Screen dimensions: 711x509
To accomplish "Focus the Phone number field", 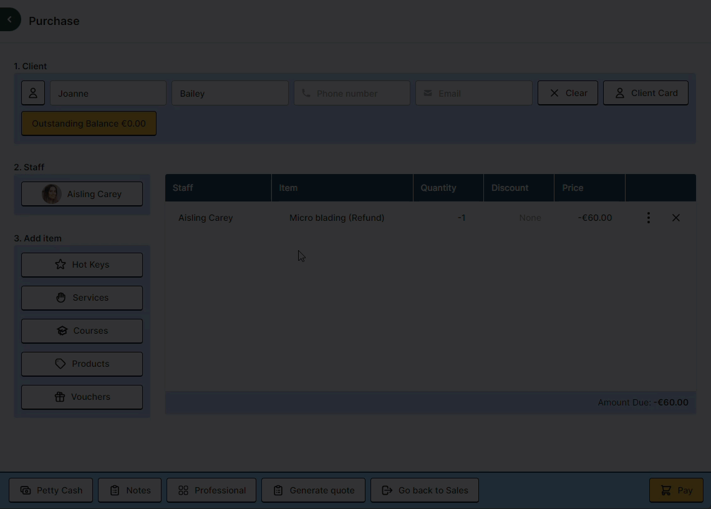I will pos(352,93).
